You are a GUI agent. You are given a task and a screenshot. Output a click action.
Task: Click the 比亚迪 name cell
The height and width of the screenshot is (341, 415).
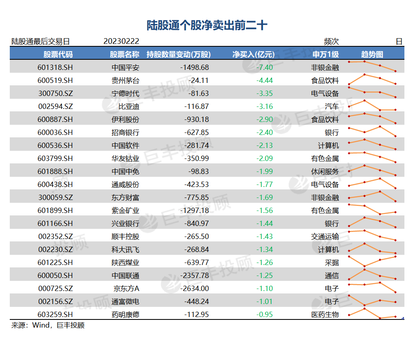coord(129,106)
